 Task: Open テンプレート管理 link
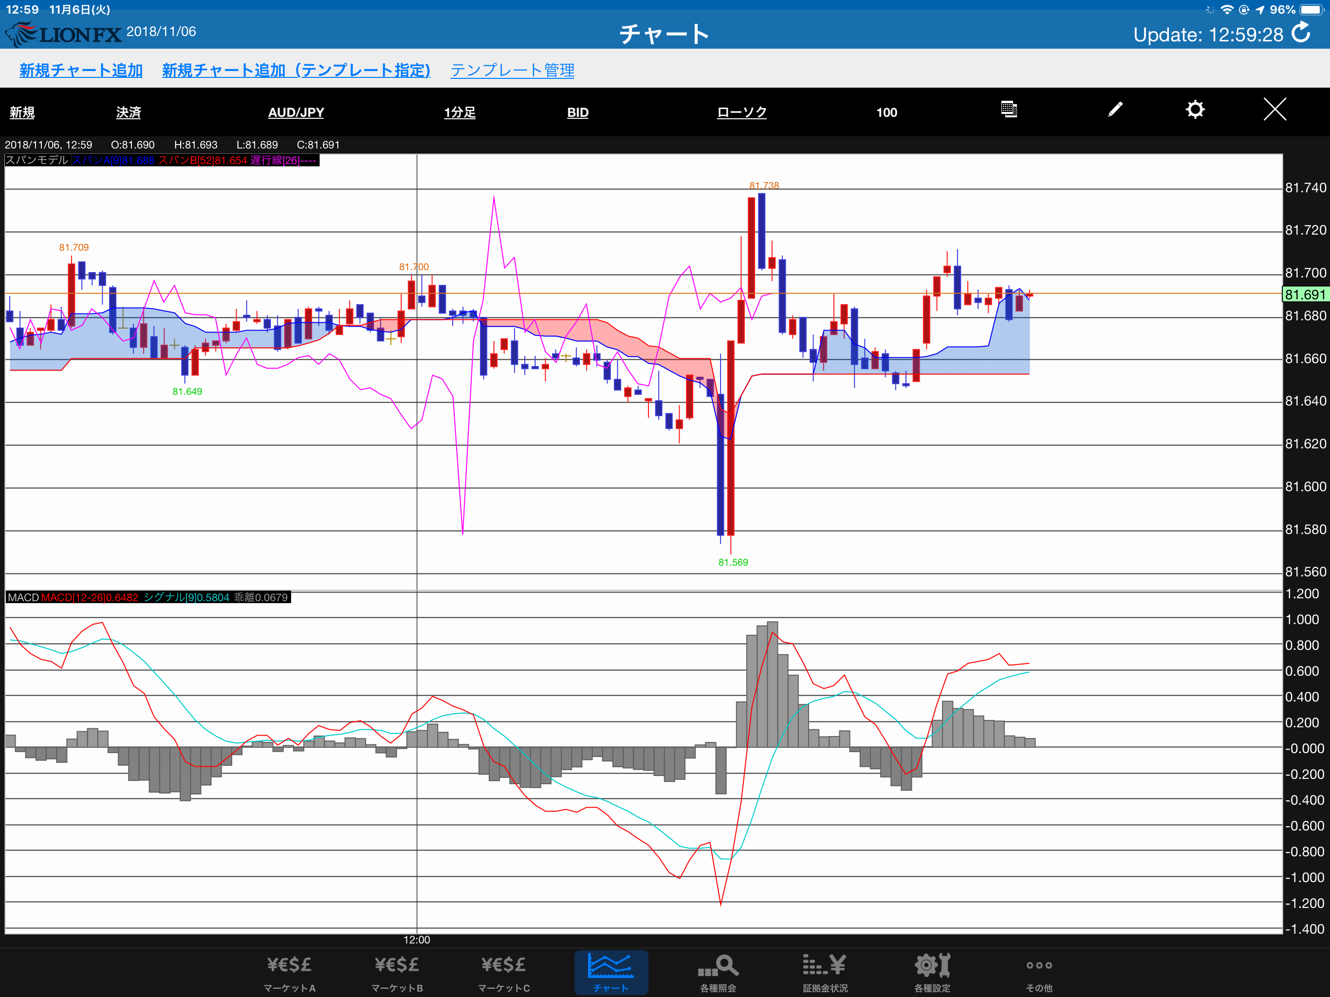(512, 71)
